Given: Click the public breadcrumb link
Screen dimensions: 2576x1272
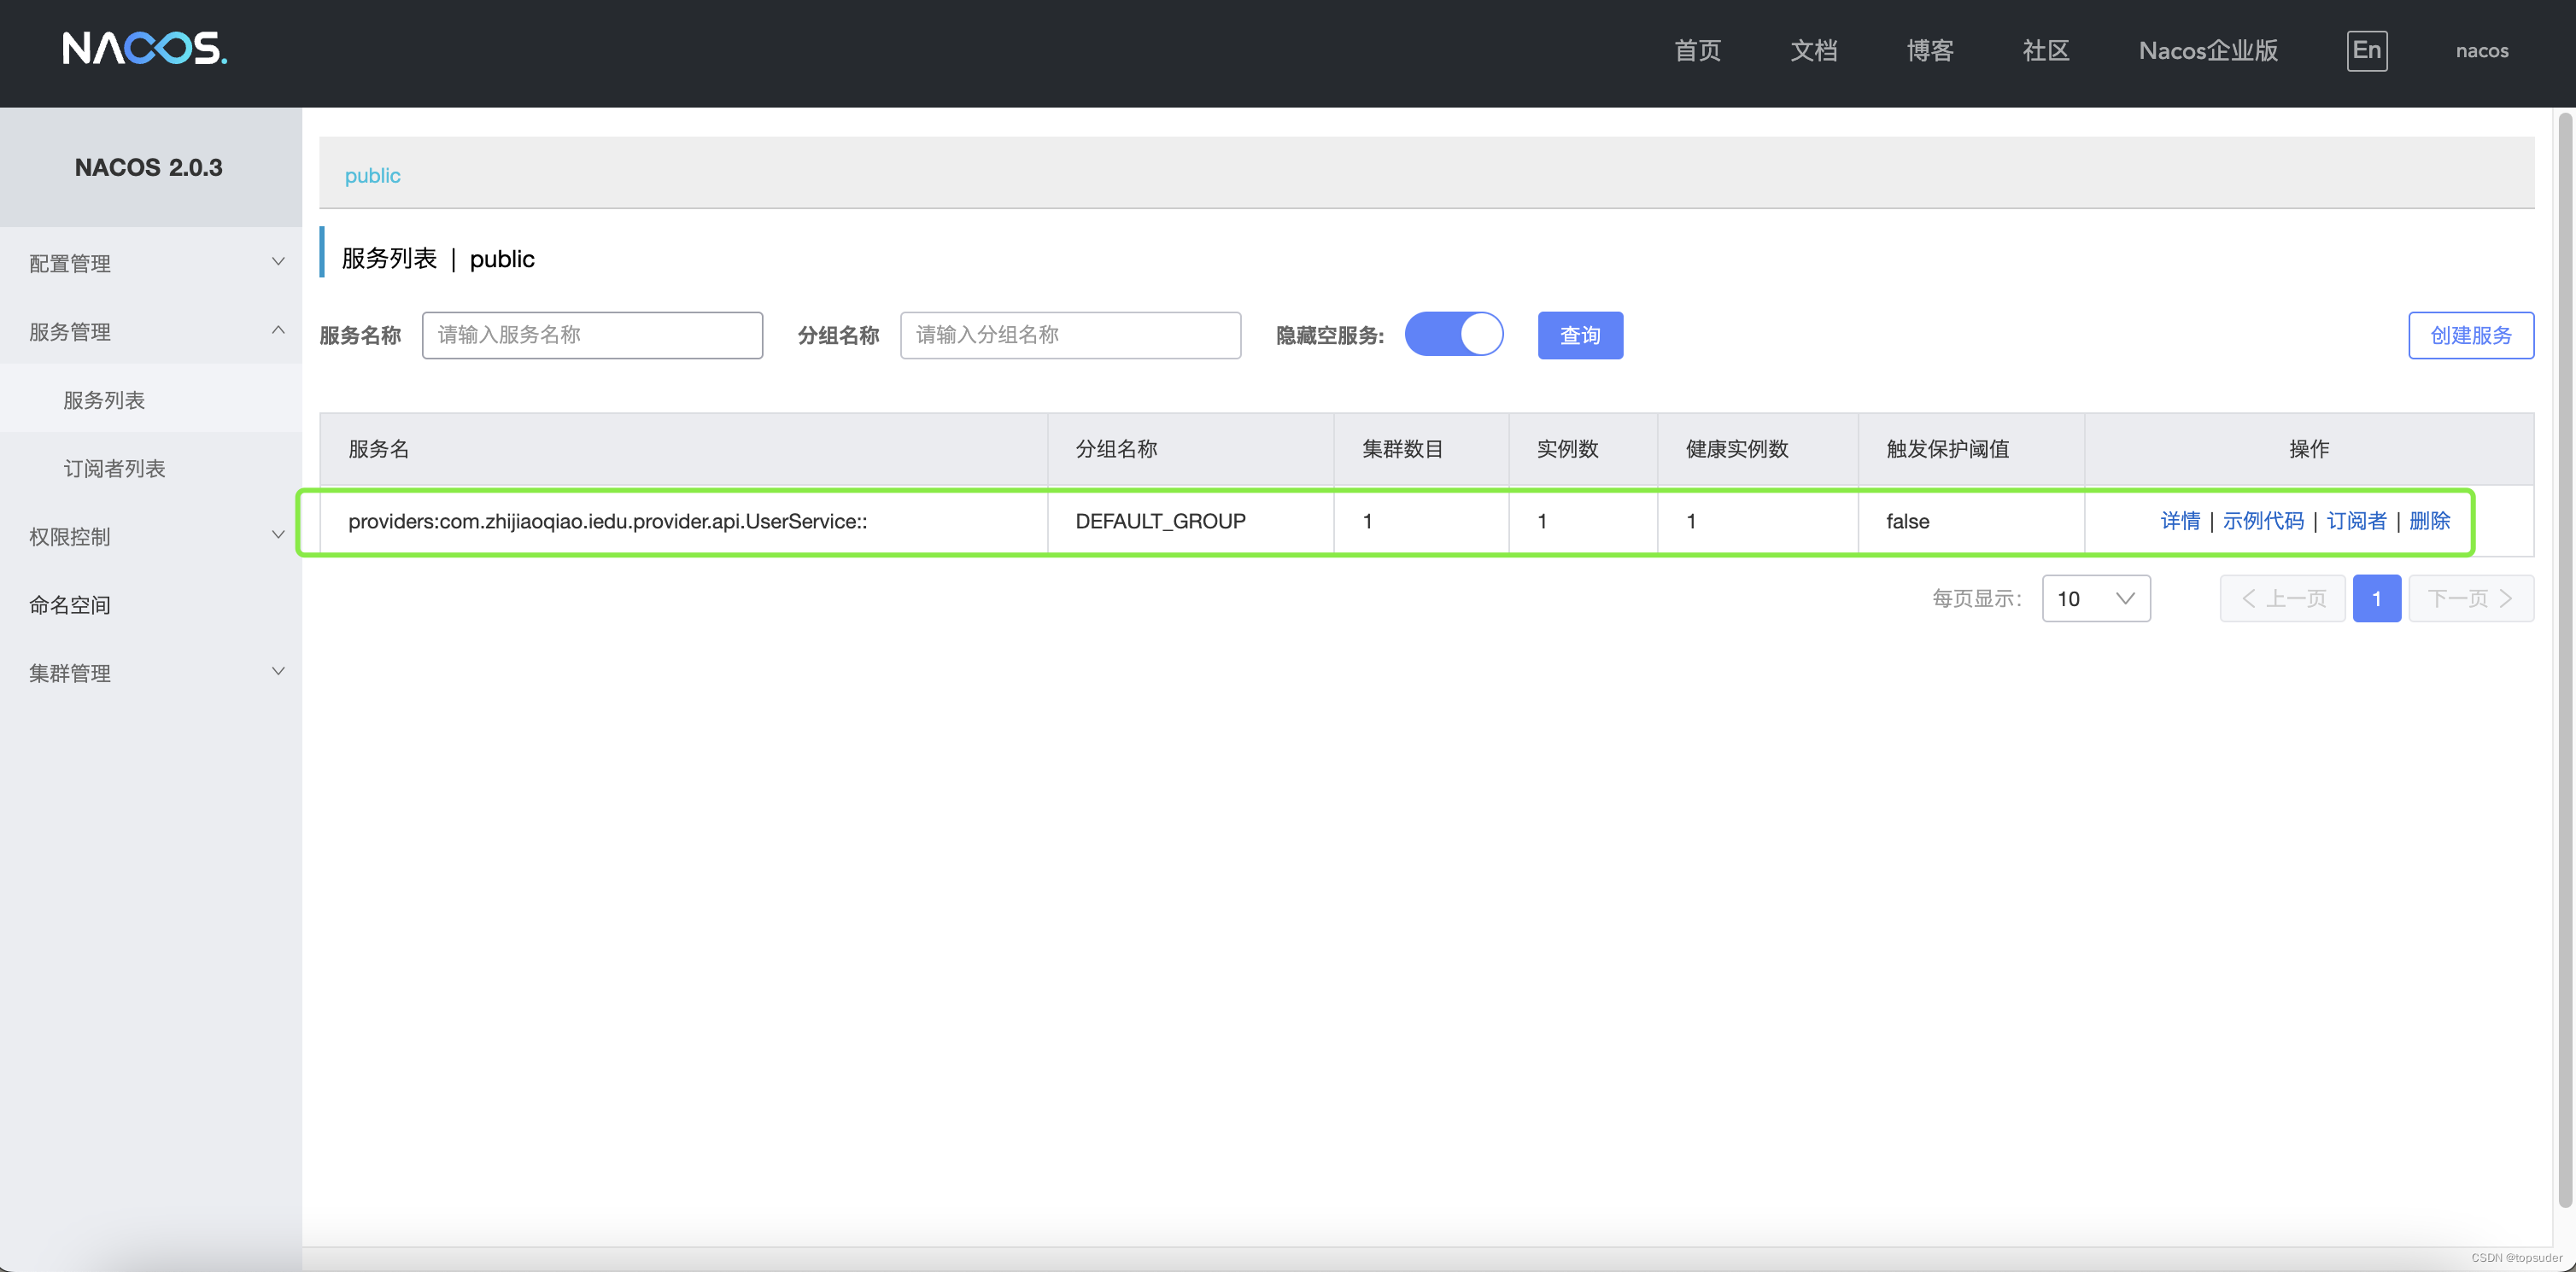Looking at the screenshot, I should click(372, 174).
